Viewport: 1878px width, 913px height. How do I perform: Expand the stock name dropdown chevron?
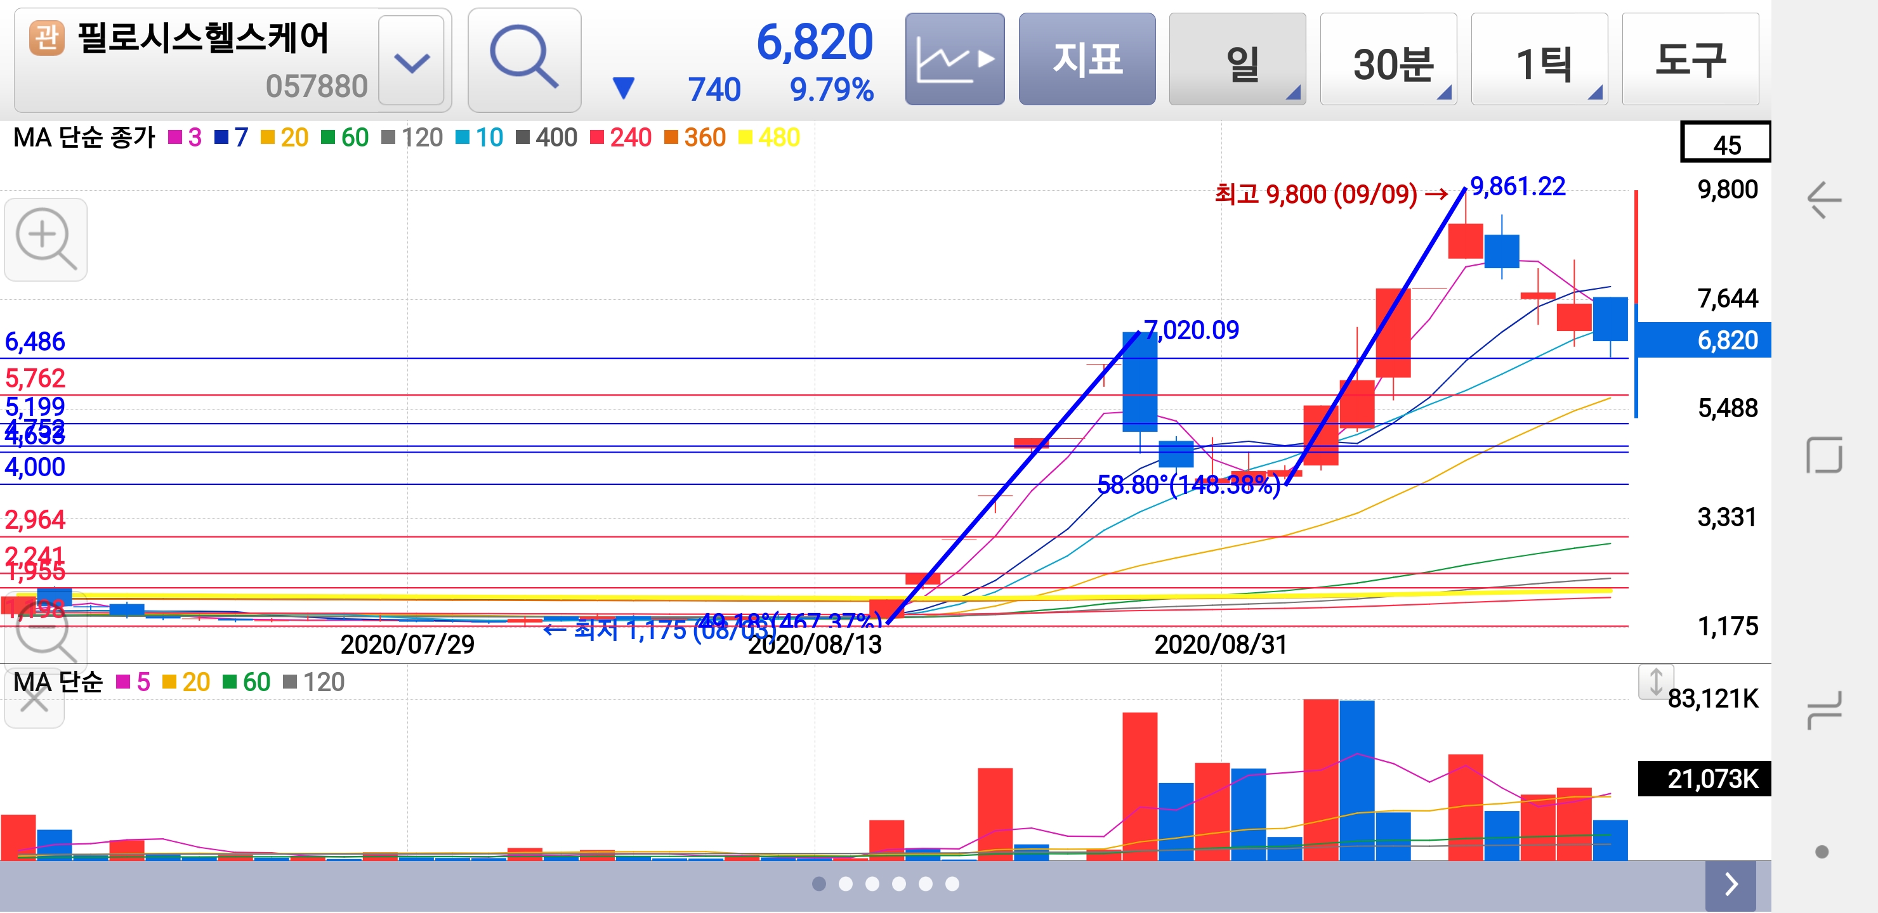[x=411, y=62]
